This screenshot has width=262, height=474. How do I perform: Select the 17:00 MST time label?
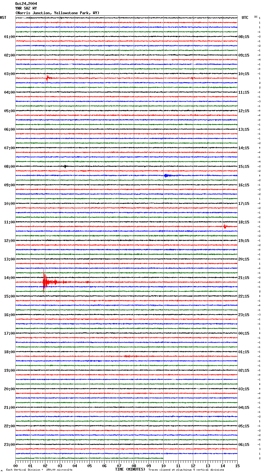click(10, 333)
